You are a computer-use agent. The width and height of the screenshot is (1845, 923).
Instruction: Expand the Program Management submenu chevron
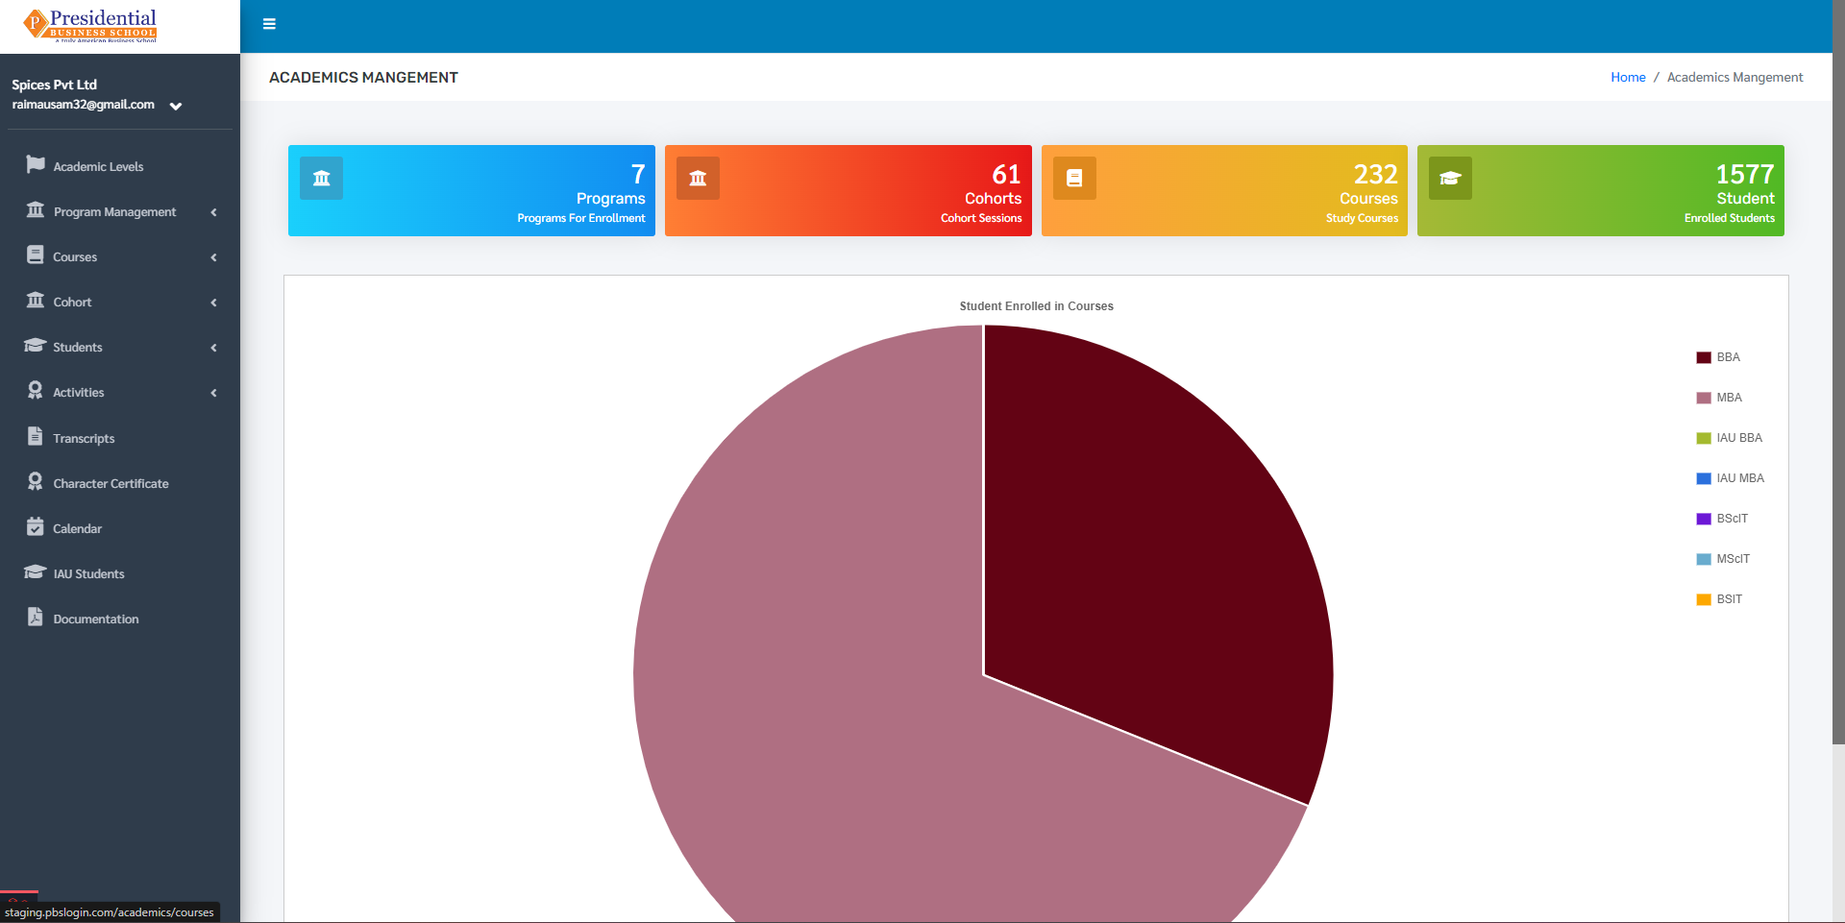click(x=213, y=212)
